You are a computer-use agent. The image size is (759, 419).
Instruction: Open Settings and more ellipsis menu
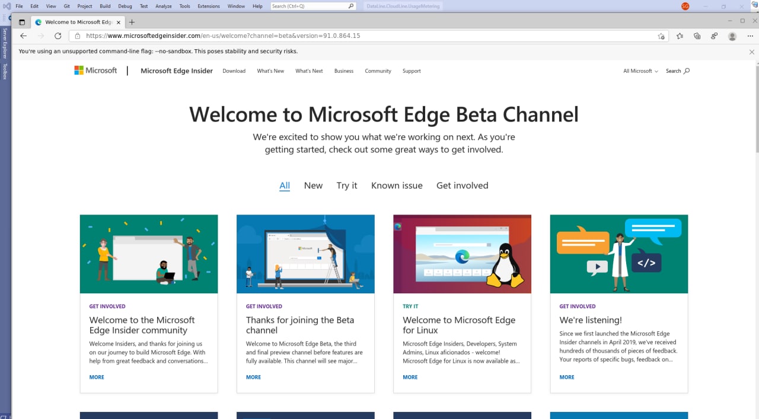click(750, 36)
